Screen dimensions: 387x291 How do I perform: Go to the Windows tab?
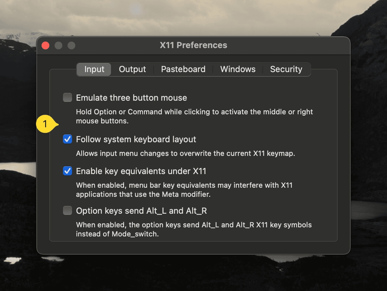238,70
